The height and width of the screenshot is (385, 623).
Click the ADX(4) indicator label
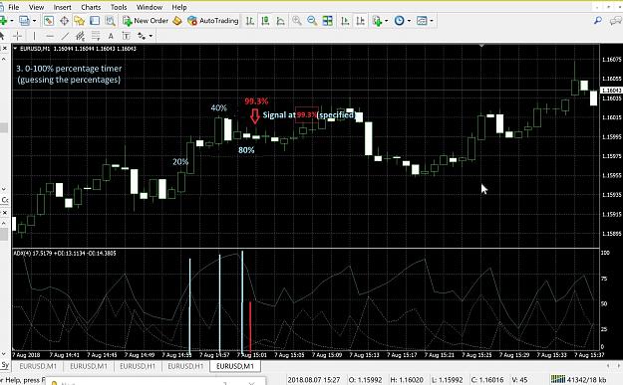(x=65, y=253)
